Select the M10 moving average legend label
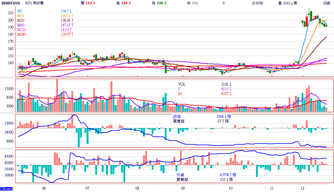Viewport: 334px width, 194px height. [x=20, y=15]
